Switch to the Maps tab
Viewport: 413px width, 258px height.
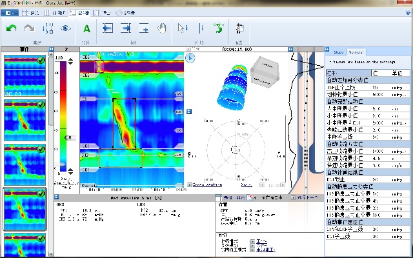[x=339, y=51]
